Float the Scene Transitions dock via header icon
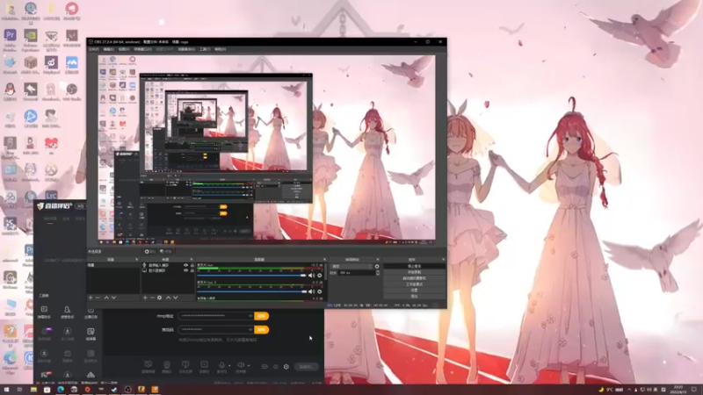The height and width of the screenshot is (395, 703). pos(378,260)
